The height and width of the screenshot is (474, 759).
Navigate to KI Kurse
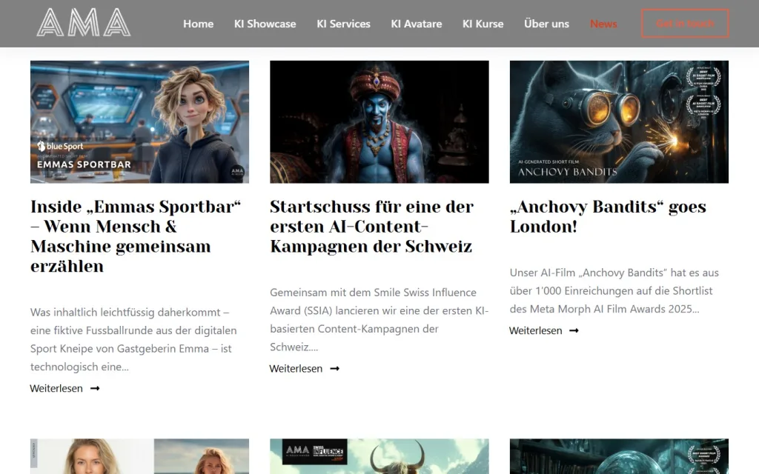(483, 24)
